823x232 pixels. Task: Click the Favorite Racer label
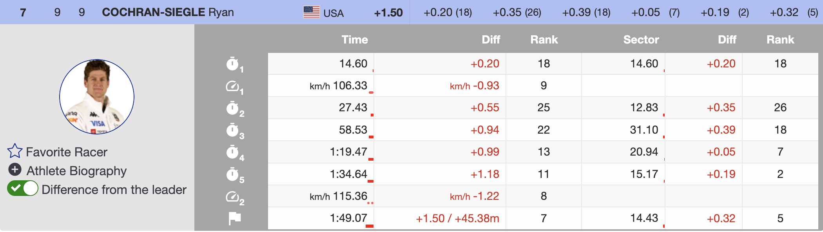(67, 152)
